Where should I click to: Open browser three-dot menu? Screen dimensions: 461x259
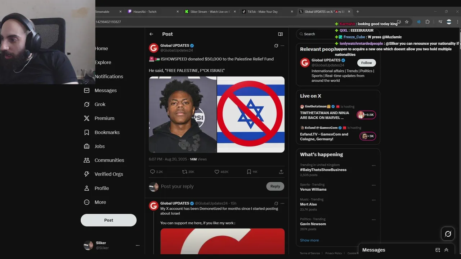click(457, 22)
